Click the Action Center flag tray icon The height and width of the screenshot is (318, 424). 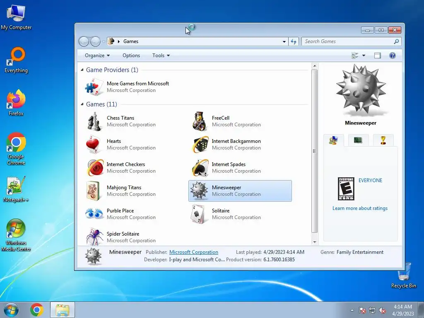(x=362, y=310)
